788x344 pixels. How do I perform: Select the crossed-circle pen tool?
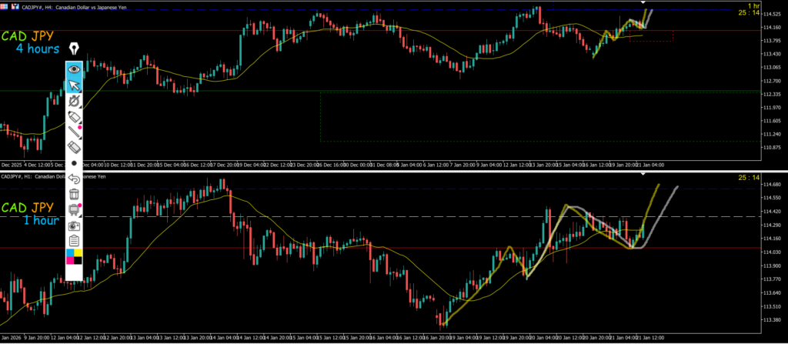point(75,101)
